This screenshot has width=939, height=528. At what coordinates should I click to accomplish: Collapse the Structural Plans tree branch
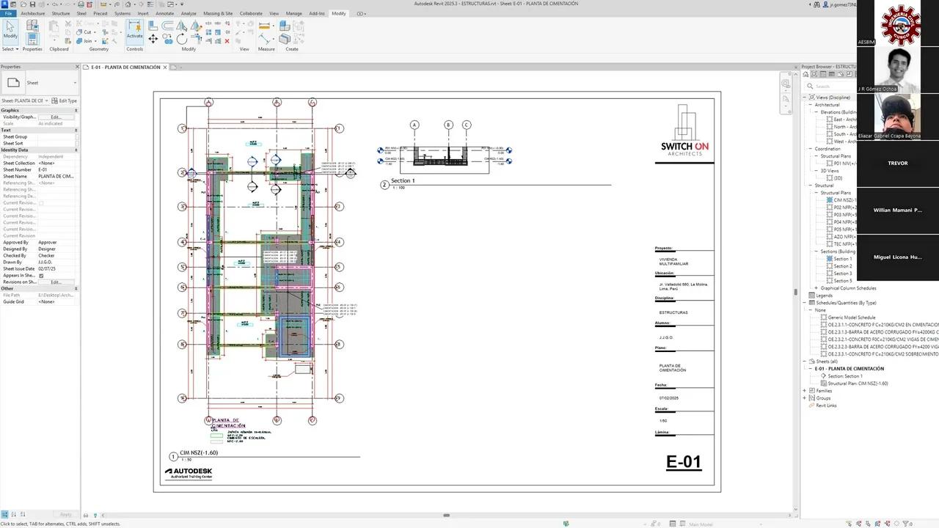pos(817,192)
